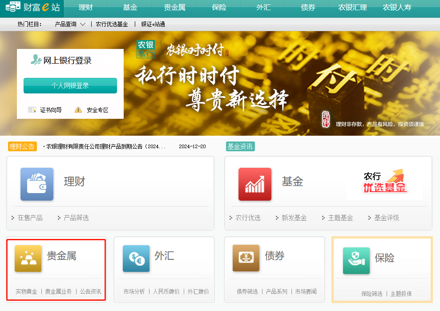The height and width of the screenshot is (311, 440).
Task: Click the 理财 section heading text
Action: (x=74, y=182)
